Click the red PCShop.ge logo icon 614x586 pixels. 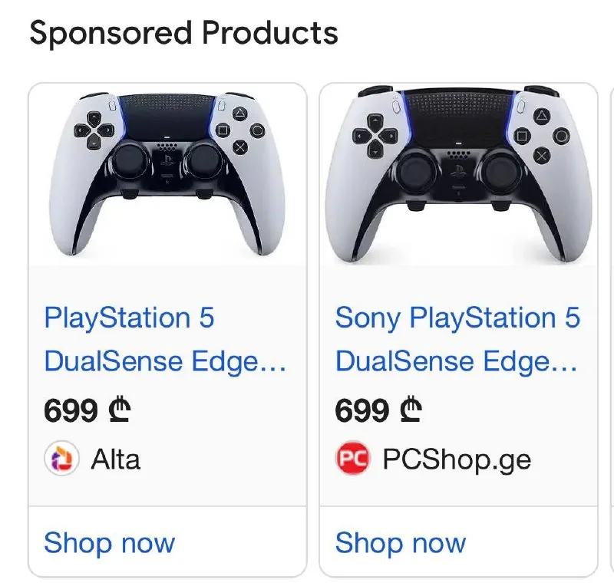point(353,458)
